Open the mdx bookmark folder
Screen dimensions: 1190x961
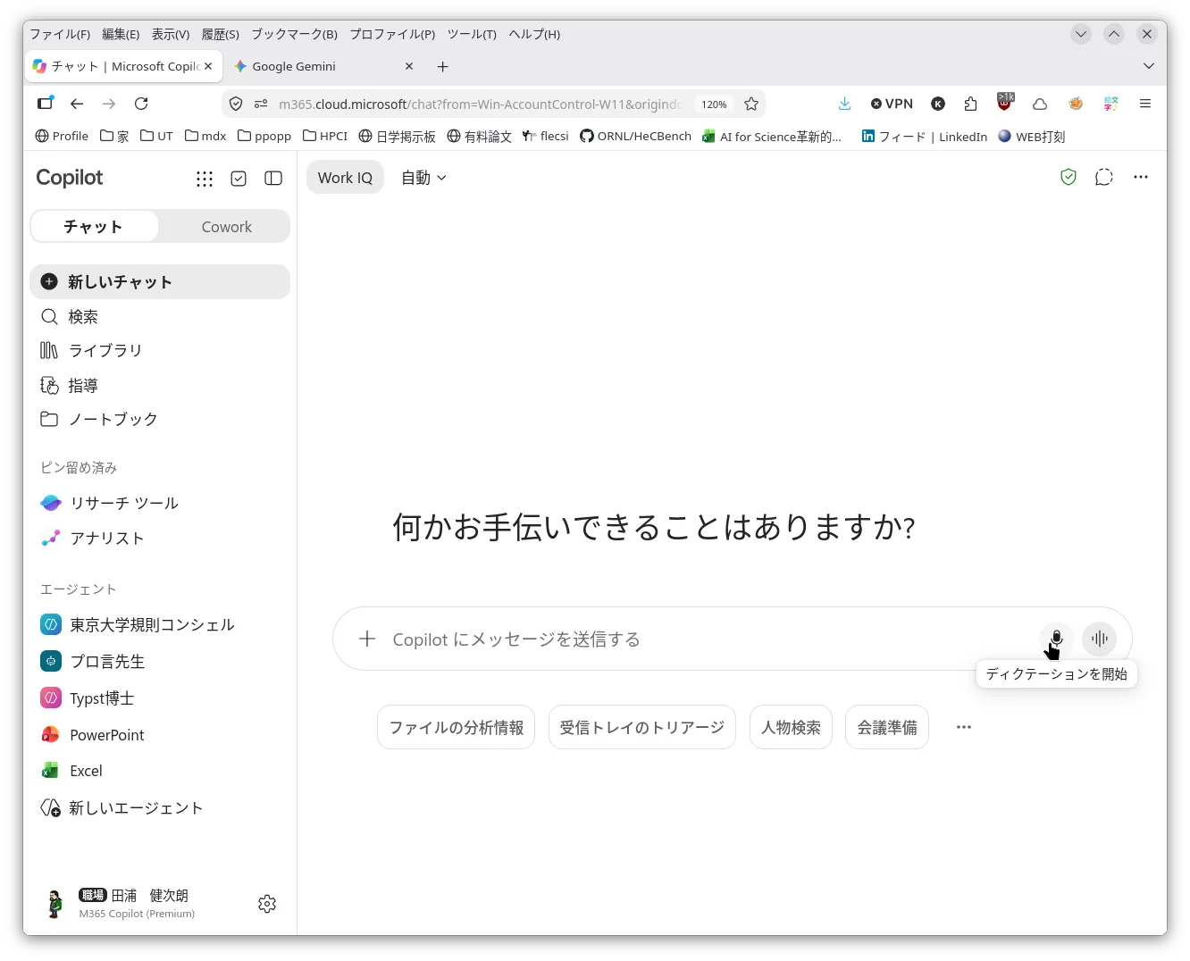(205, 136)
